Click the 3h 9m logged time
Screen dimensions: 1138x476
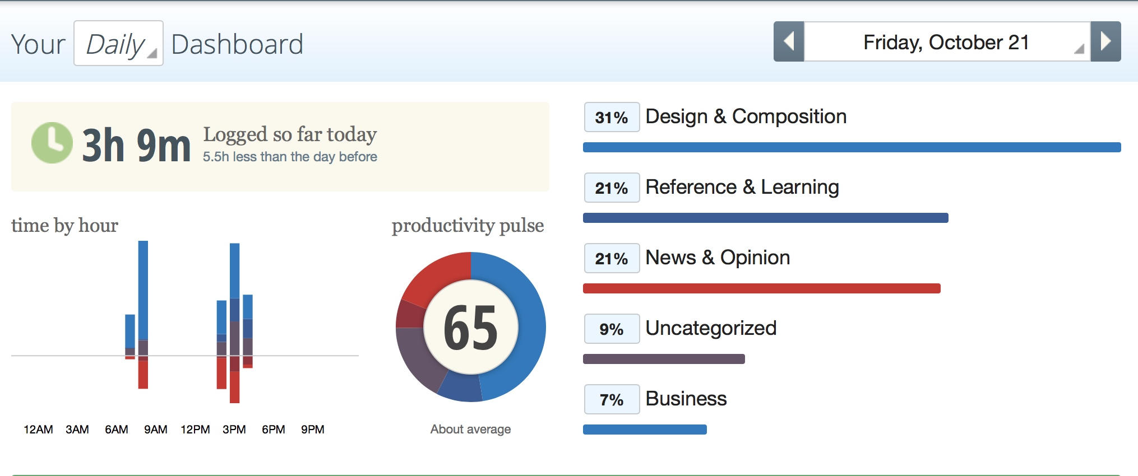click(136, 145)
